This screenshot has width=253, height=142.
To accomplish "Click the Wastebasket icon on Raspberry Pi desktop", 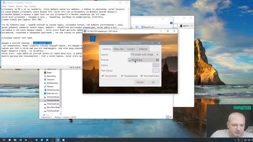I will pos(93,39).
